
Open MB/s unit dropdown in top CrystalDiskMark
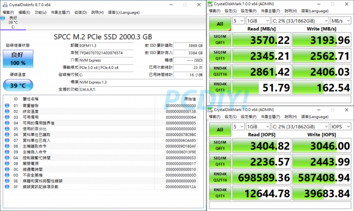(x=341, y=21)
